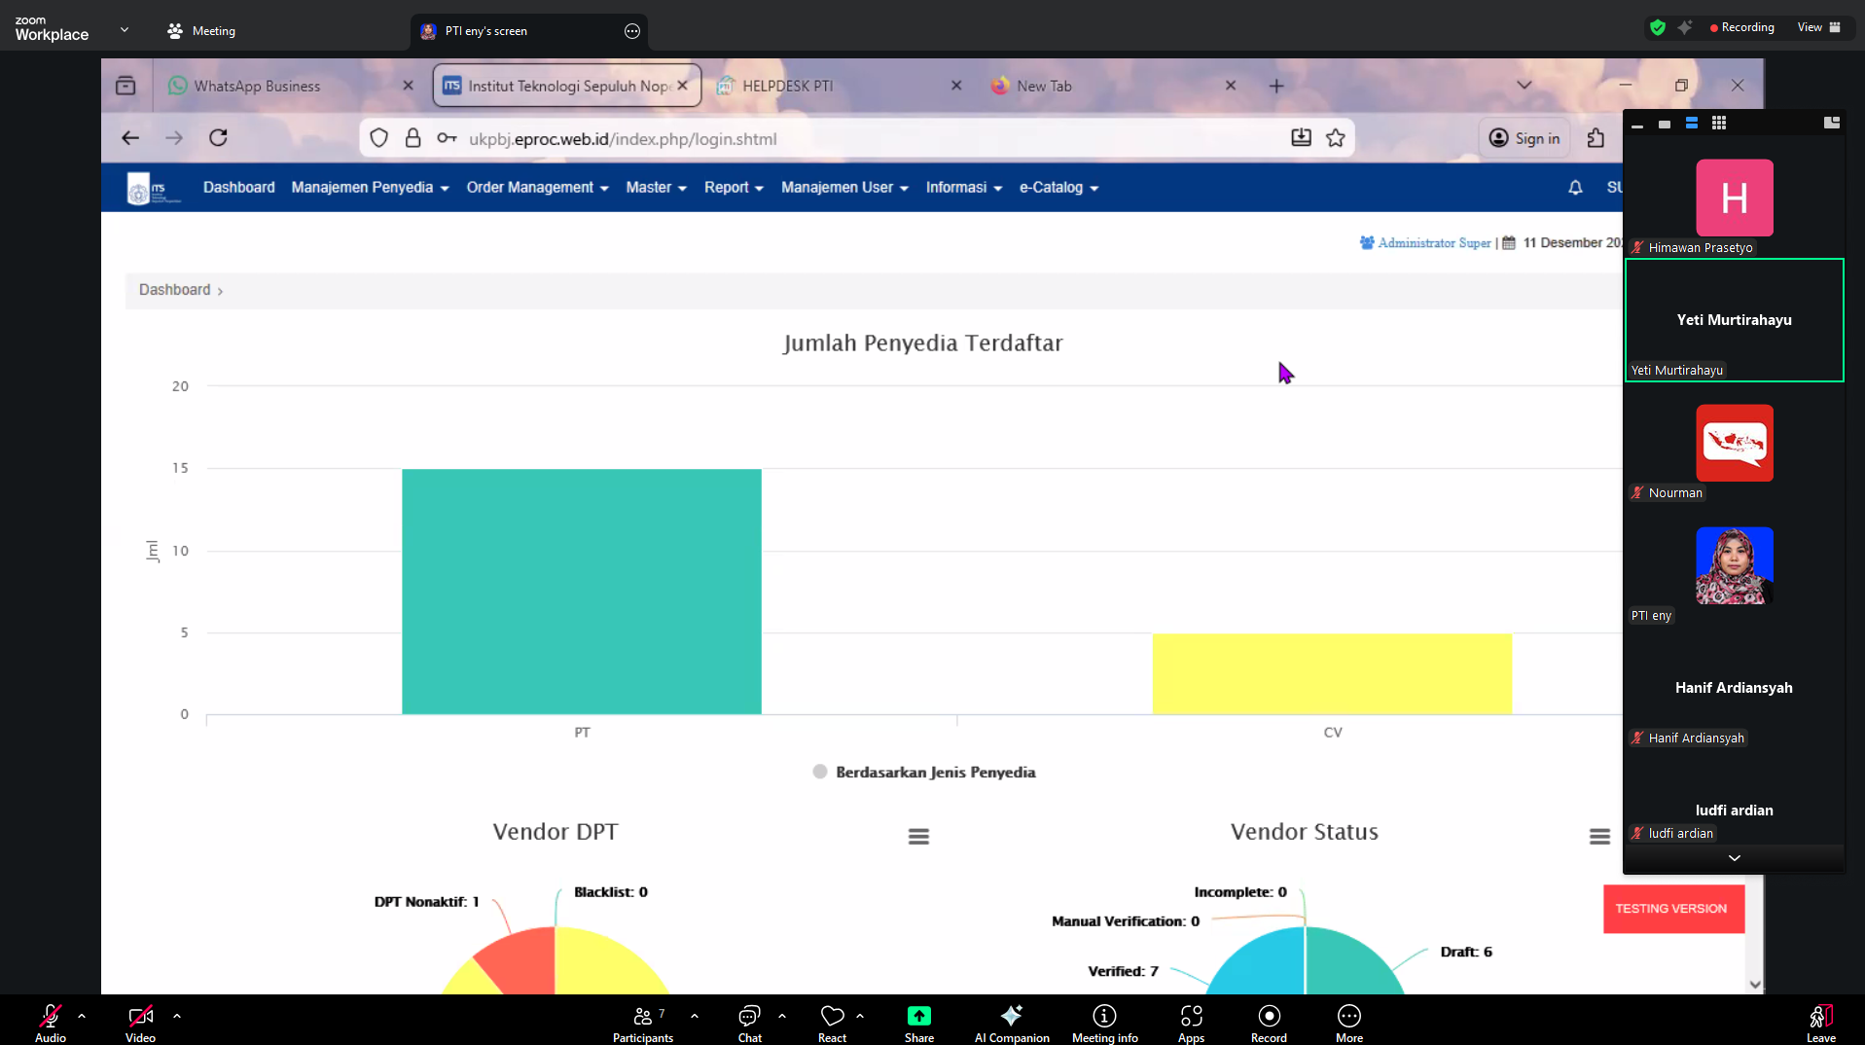Toggle the Berdasarkan Jenis Penyedia legend
This screenshot has width=1865, height=1045.
[924, 772]
